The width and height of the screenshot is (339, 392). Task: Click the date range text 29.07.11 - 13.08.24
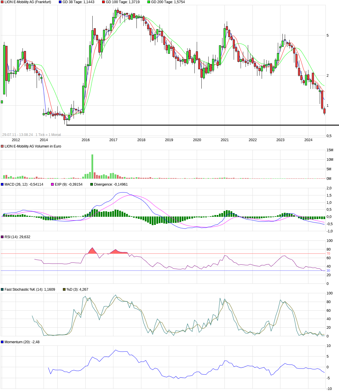click(x=18, y=134)
